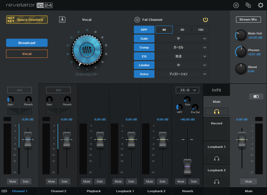Click the save preset download icon
267x195 pixels.
coord(62,20)
